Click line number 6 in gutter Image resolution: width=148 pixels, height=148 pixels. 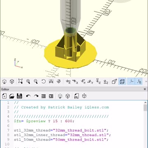point(8,126)
